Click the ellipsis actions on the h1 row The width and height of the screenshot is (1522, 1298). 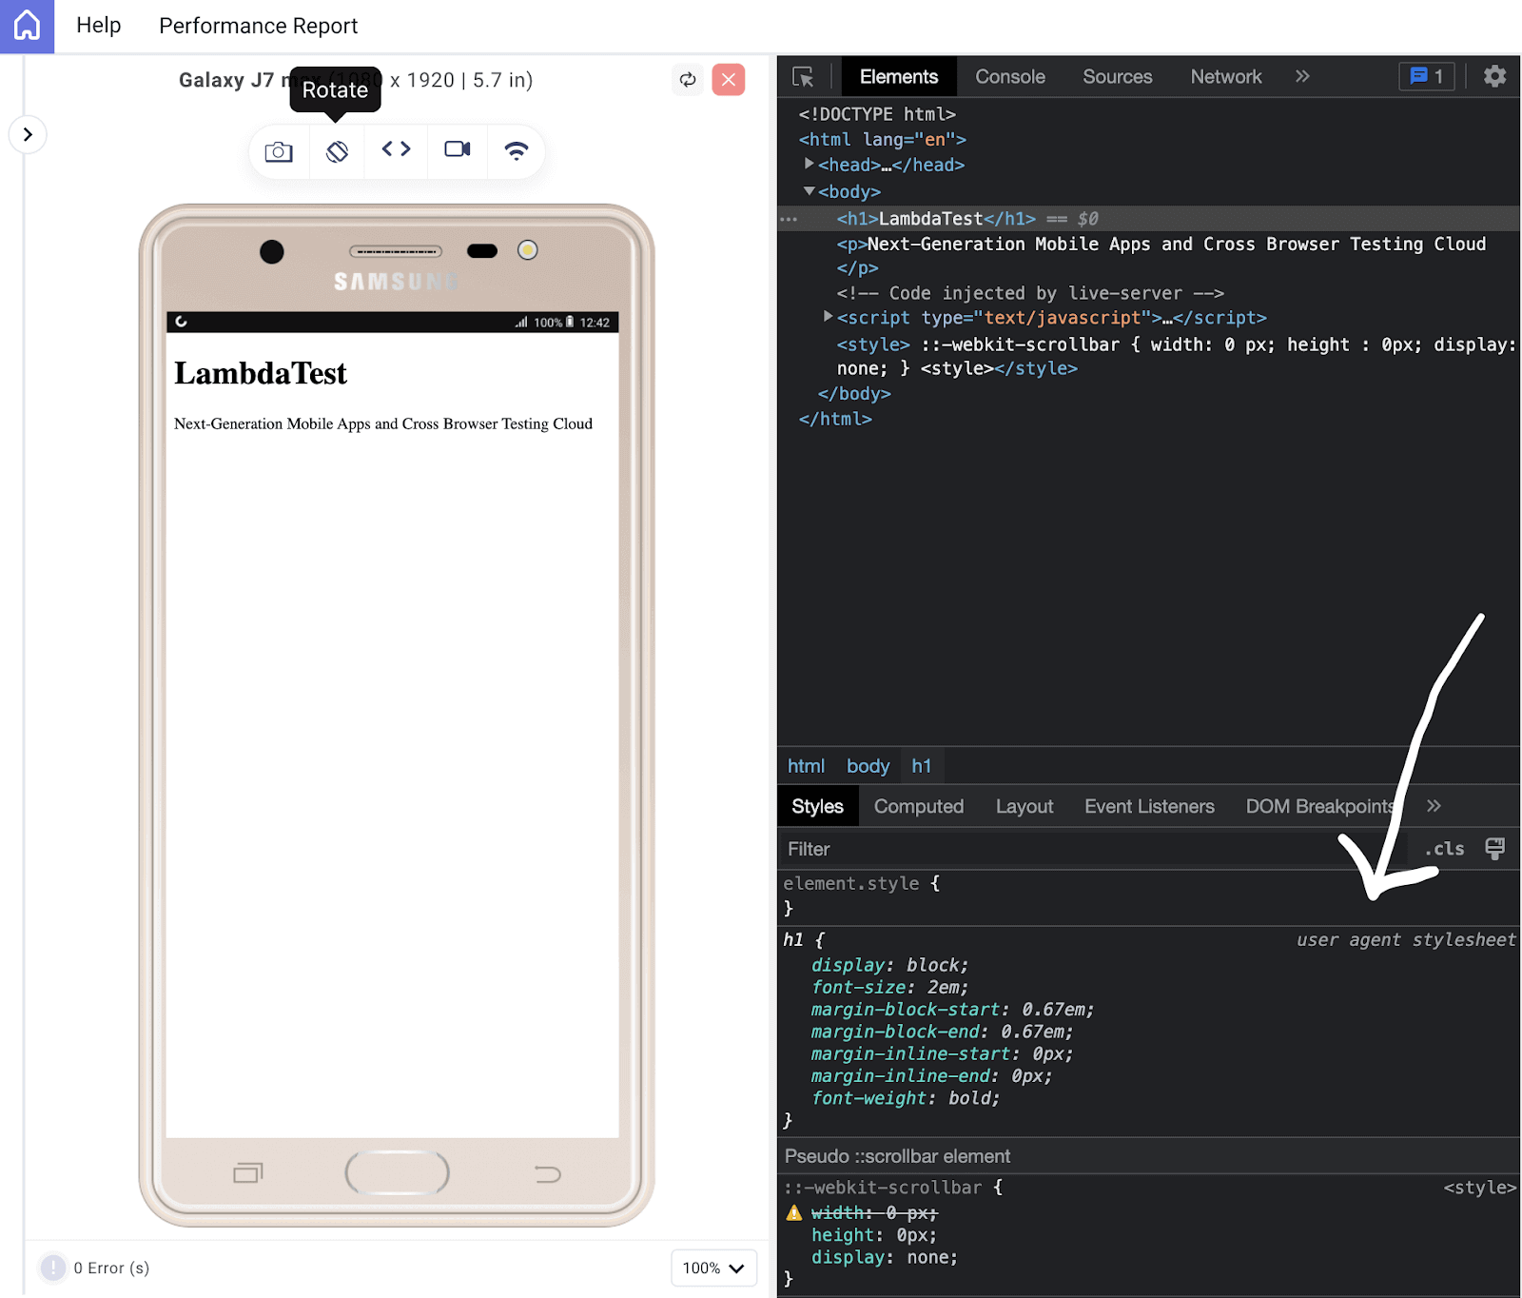[789, 219]
